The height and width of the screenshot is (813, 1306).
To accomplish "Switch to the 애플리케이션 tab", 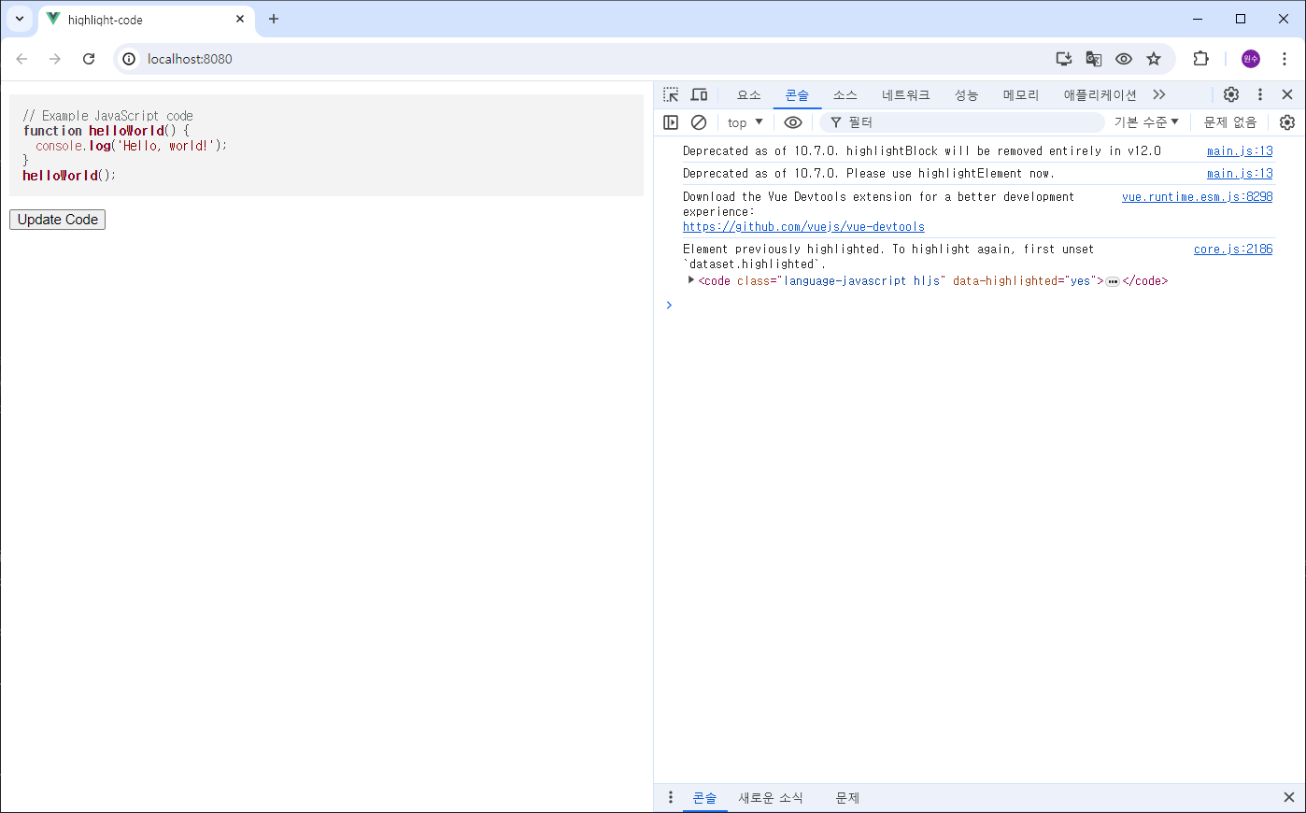I will [1100, 95].
